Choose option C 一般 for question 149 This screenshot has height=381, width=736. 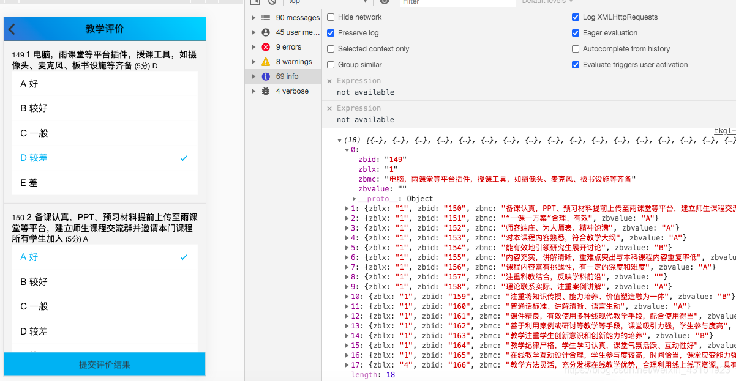pyautogui.click(x=104, y=133)
